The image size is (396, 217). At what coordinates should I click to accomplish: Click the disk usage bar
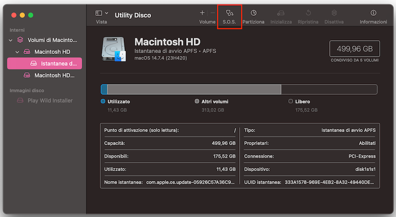point(239,89)
